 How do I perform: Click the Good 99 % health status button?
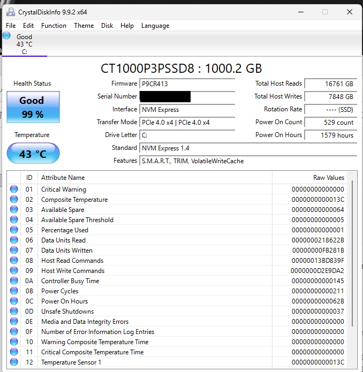coord(33,107)
